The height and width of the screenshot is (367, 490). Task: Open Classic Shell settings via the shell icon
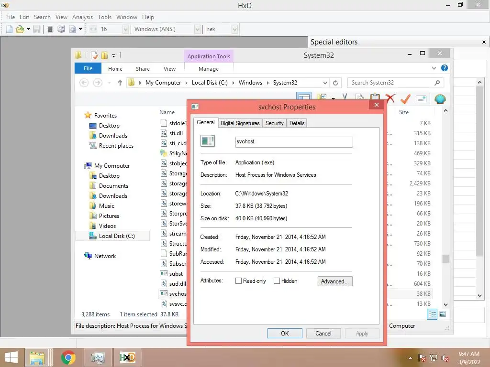point(440,99)
